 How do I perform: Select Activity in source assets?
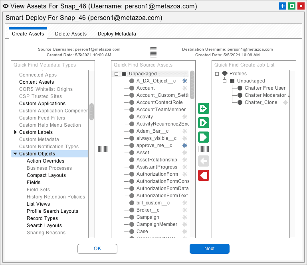145,117
